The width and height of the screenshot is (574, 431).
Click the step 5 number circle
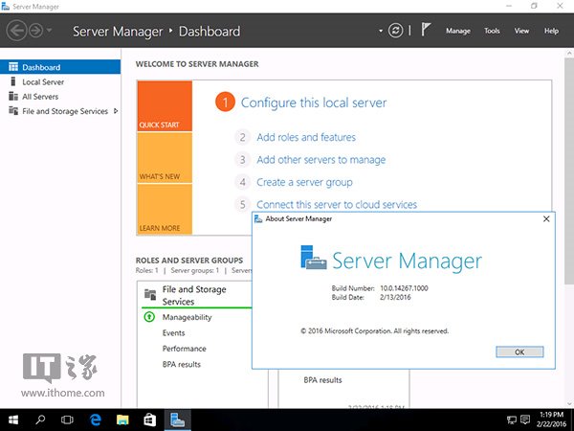click(242, 205)
